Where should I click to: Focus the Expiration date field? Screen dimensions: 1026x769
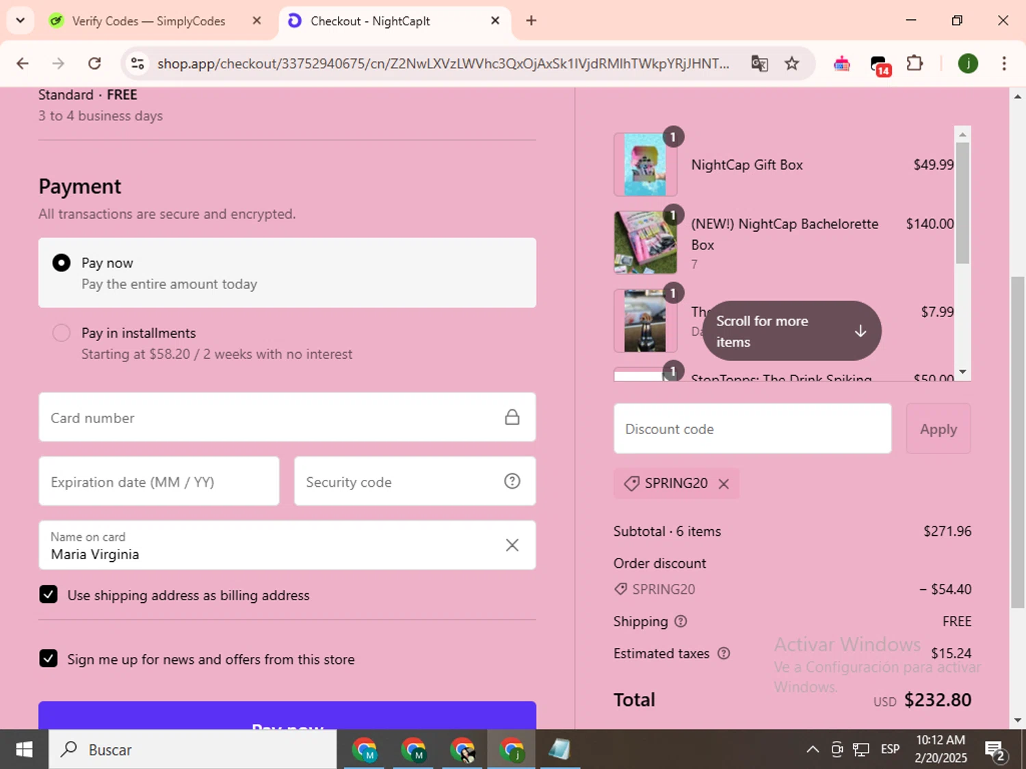(159, 481)
